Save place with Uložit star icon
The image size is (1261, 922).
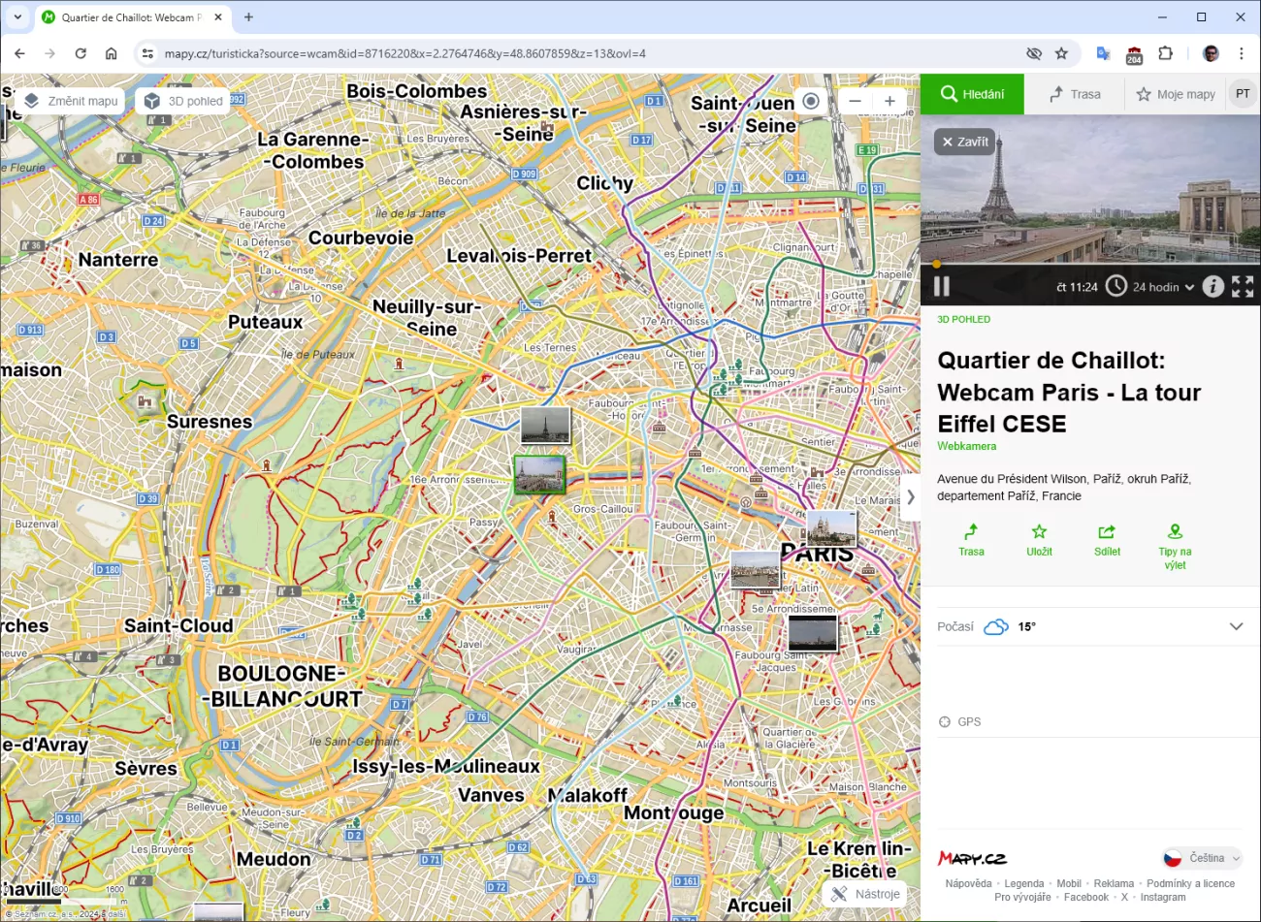(1039, 540)
